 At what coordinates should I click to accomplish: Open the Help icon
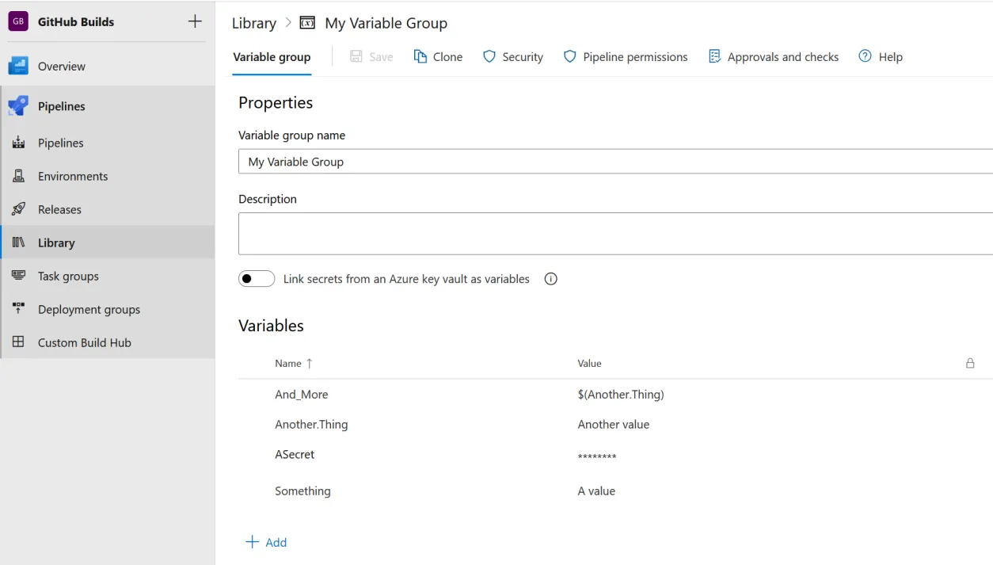click(866, 56)
